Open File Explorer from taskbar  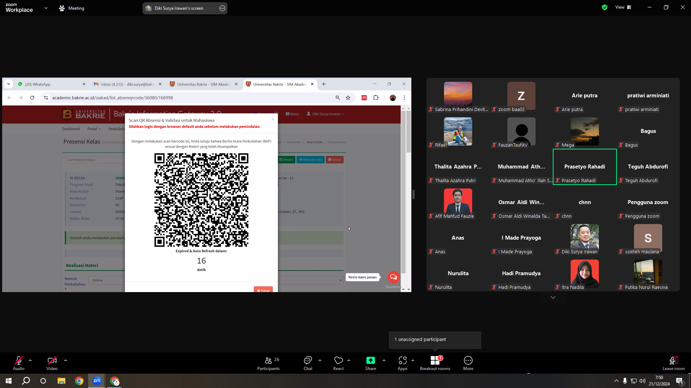point(62,381)
